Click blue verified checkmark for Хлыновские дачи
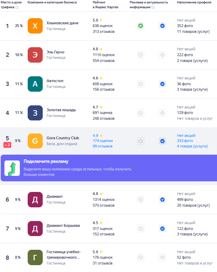 click(x=162, y=26)
